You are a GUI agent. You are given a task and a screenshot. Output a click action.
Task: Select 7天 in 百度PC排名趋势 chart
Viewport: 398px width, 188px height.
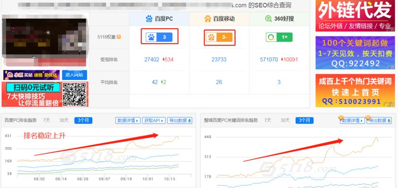[46, 120]
